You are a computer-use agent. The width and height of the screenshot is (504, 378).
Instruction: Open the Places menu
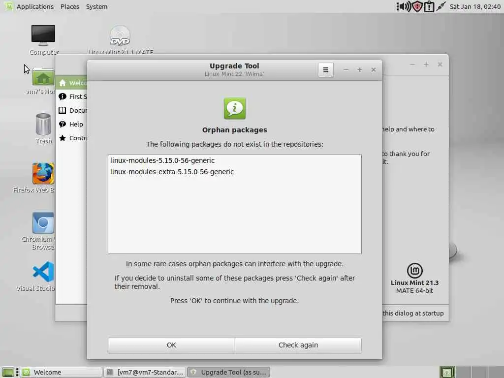coord(70,6)
